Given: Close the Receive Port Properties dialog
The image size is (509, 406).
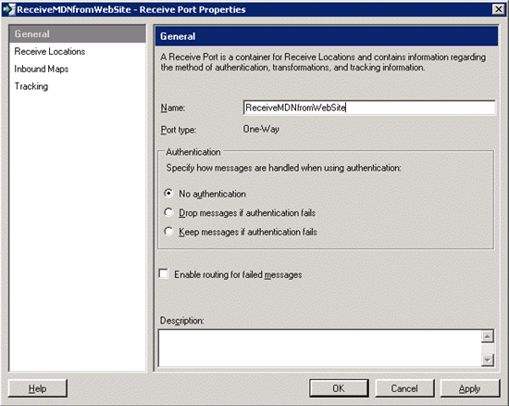Looking at the screenshot, I should coord(498,9).
